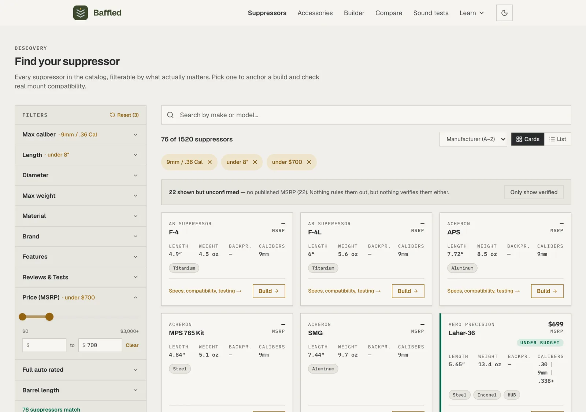Click the HUB tag on the Lahar-36 card
The image size is (586, 412).
pos(512,395)
